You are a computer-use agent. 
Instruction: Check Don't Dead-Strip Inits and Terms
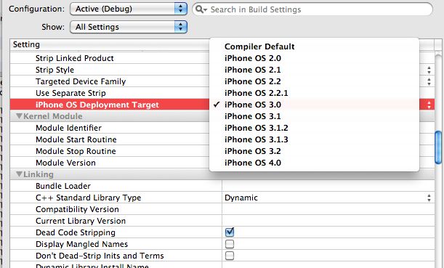(230, 256)
